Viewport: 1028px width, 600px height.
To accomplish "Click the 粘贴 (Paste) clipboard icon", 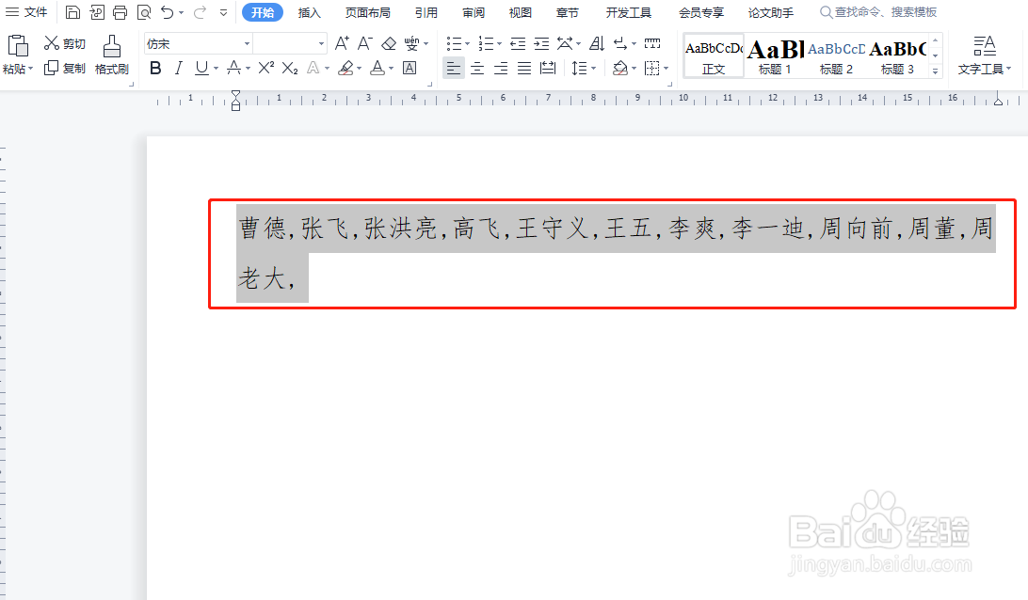I will pyautogui.click(x=18, y=46).
